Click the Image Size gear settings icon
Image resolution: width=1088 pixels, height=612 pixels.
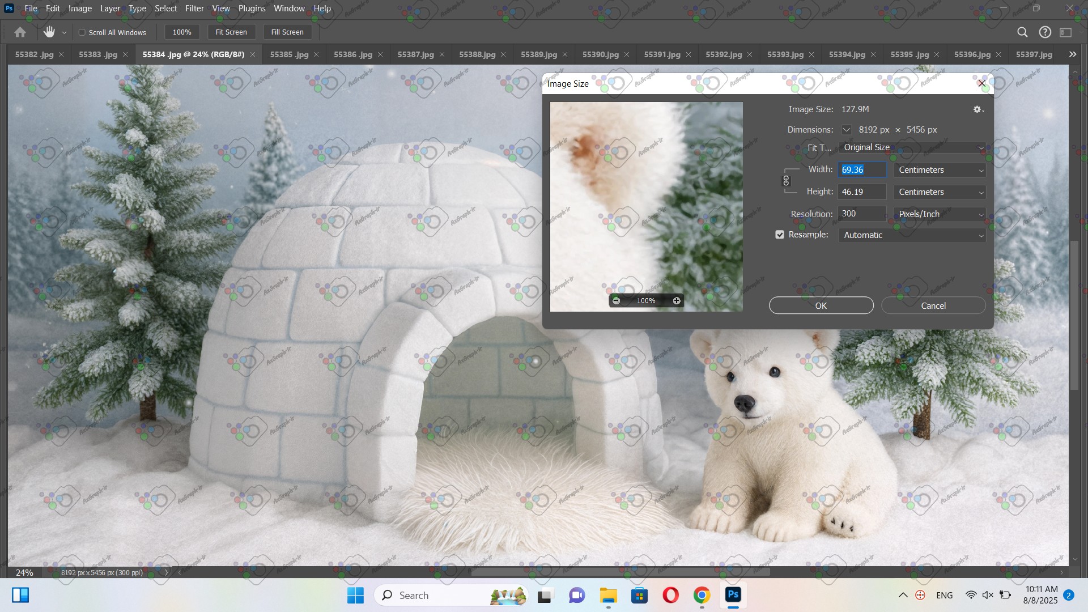[977, 109]
